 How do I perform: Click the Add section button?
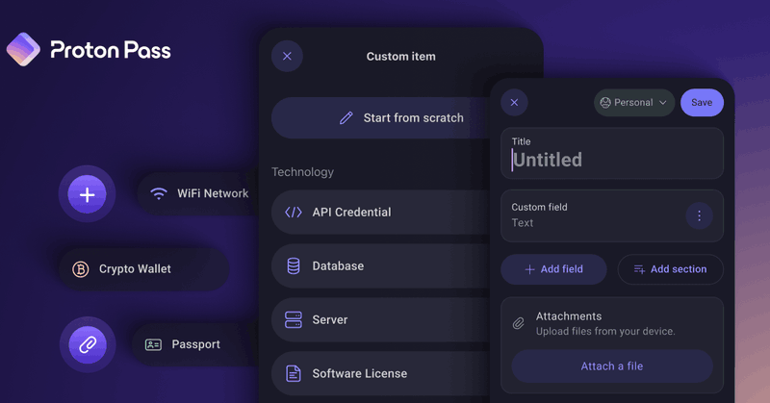670,269
